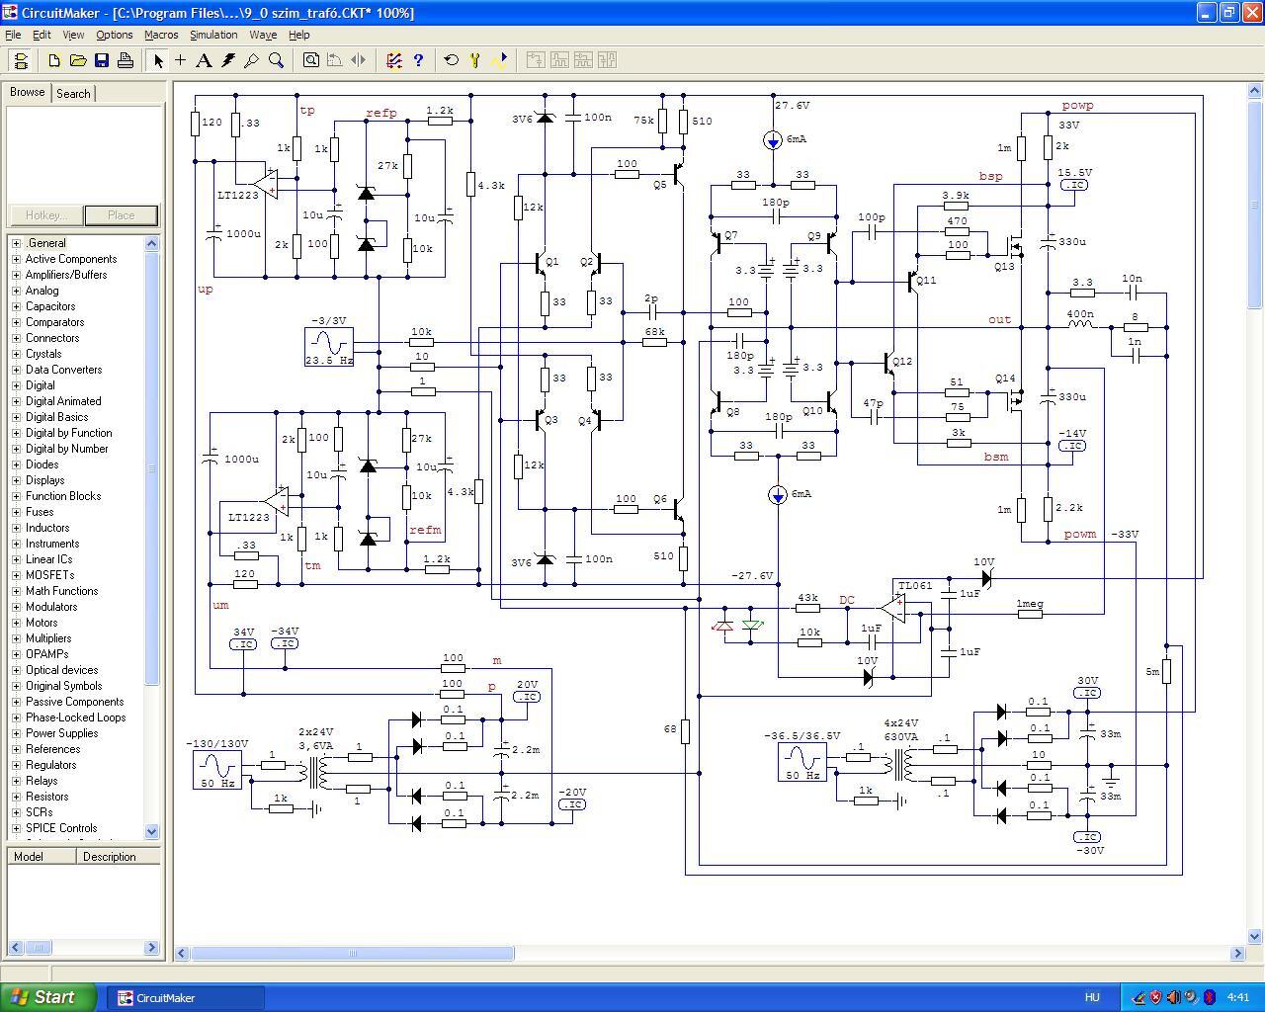Expand the MOSFETs tree node
Image resolution: width=1265 pixels, height=1012 pixels.
coord(16,575)
